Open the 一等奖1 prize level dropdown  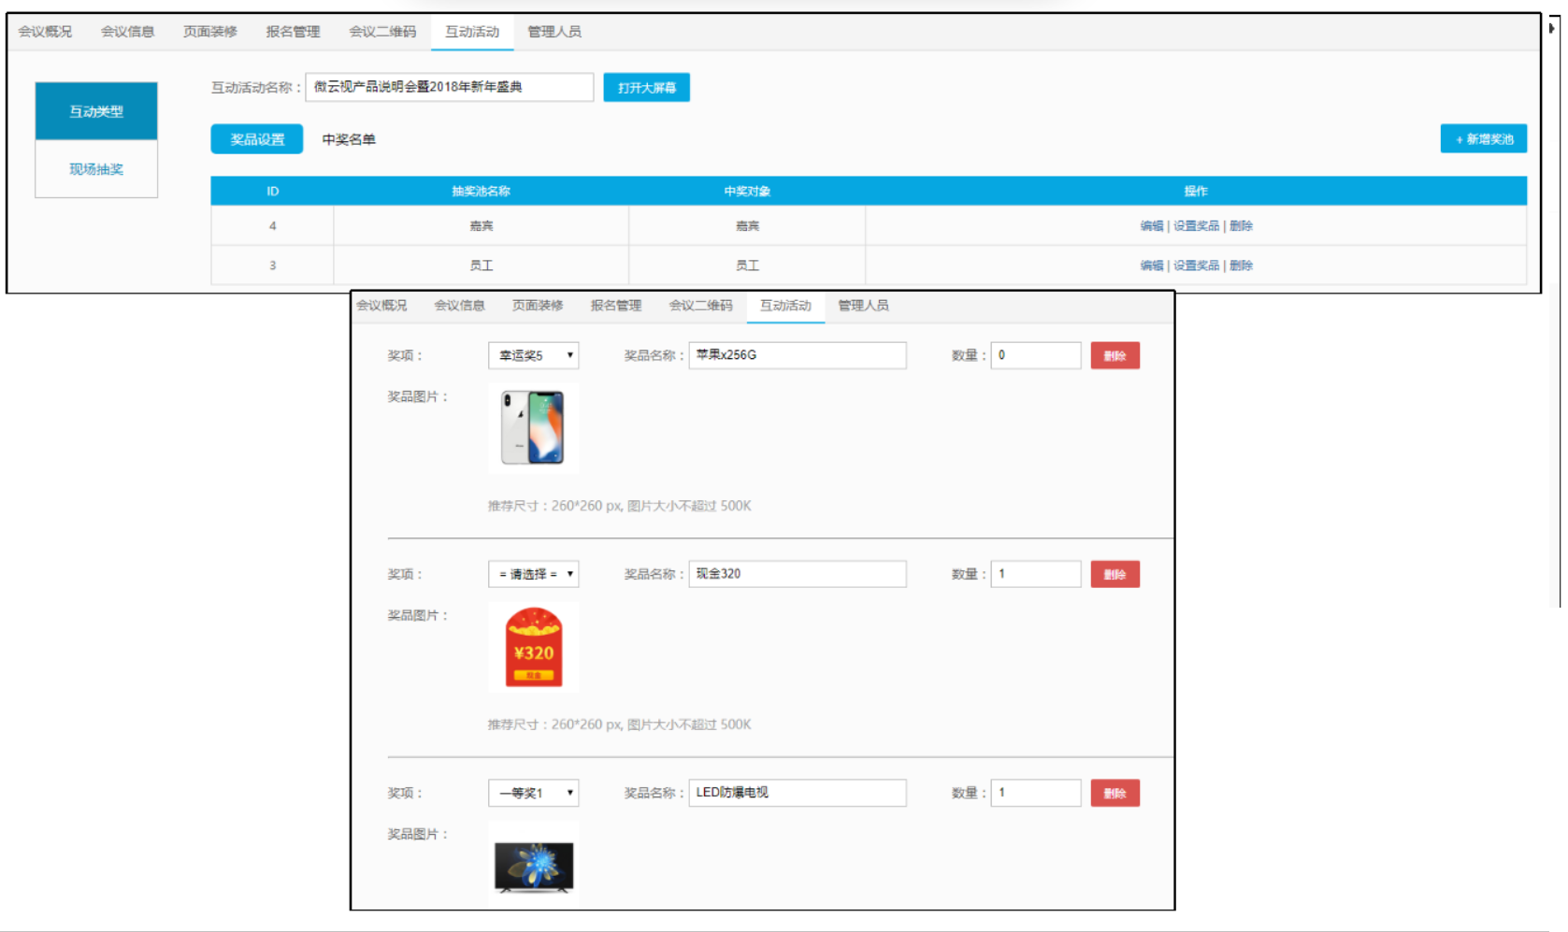(533, 793)
